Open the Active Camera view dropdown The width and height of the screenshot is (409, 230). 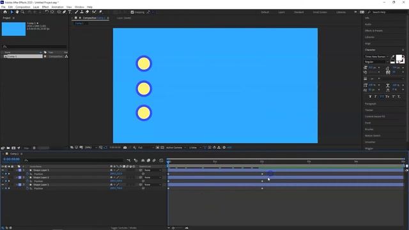pyautogui.click(x=176, y=148)
